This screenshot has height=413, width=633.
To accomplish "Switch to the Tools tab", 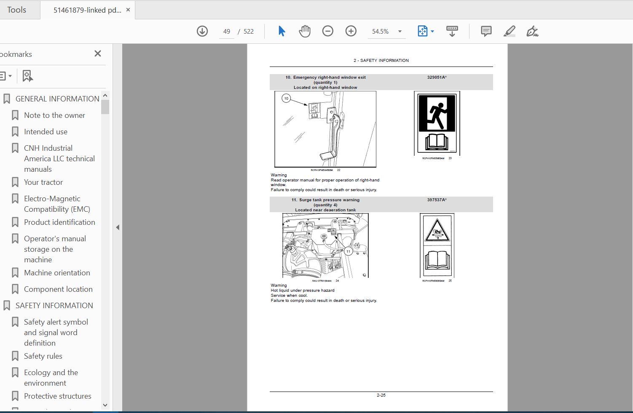I will (x=17, y=10).
